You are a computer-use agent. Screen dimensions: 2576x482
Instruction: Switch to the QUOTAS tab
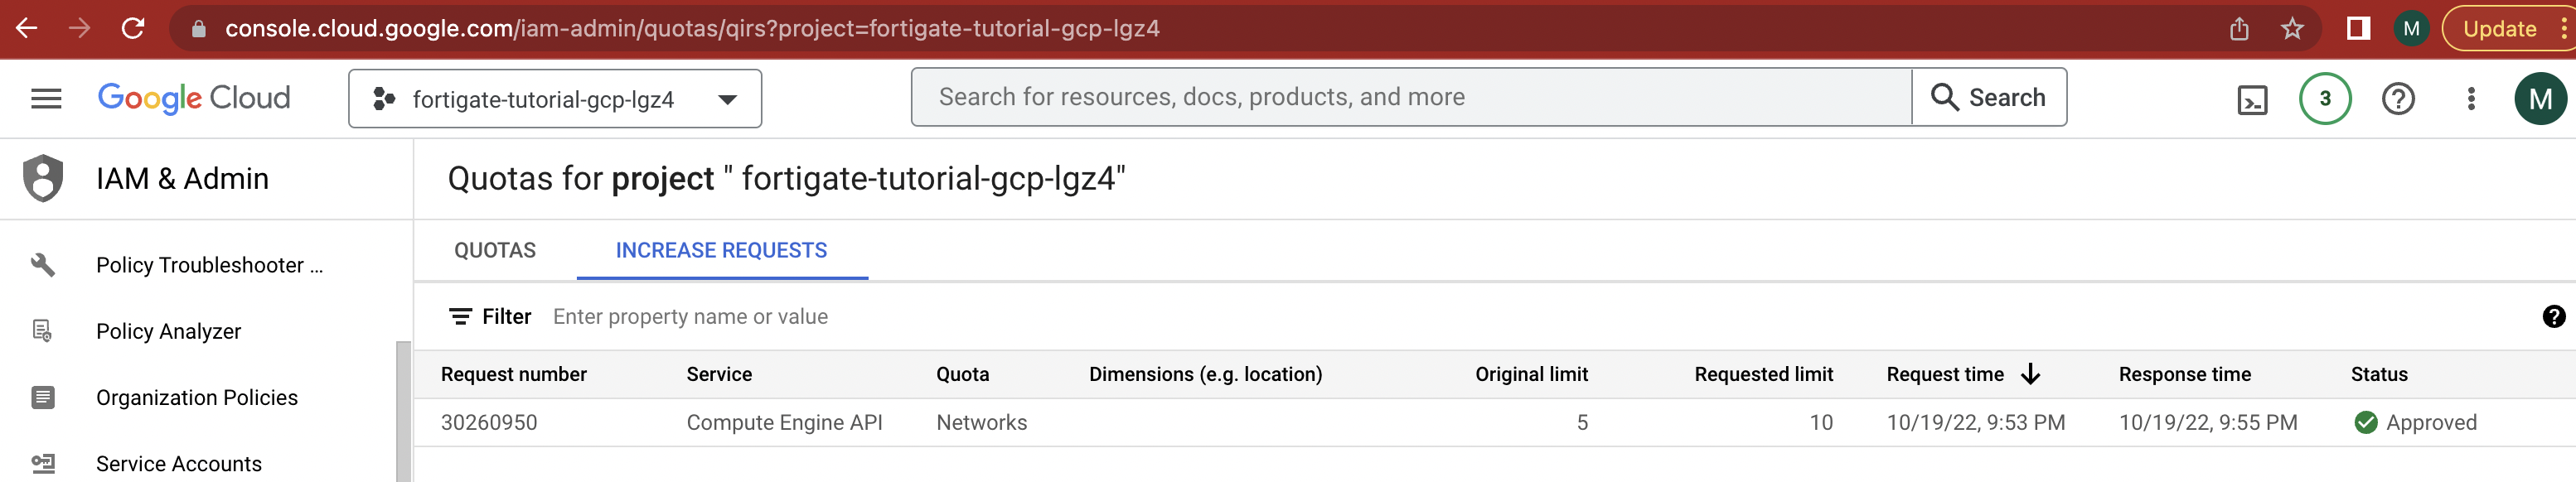[495, 250]
